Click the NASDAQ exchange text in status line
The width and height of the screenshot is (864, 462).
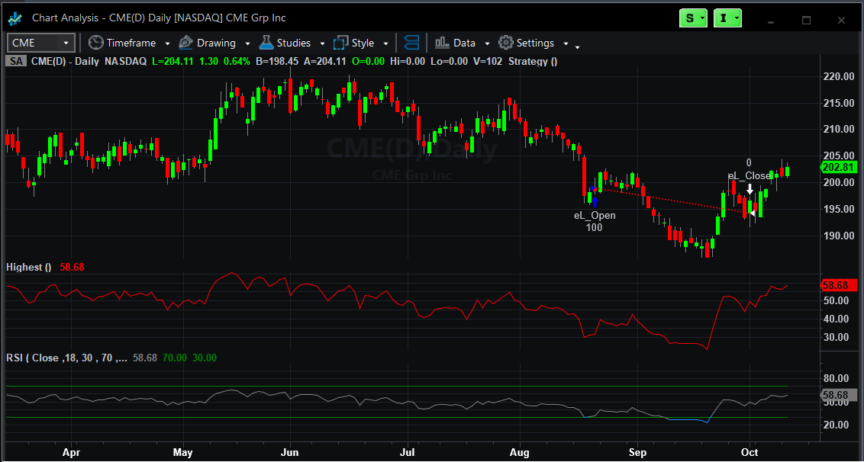point(126,62)
